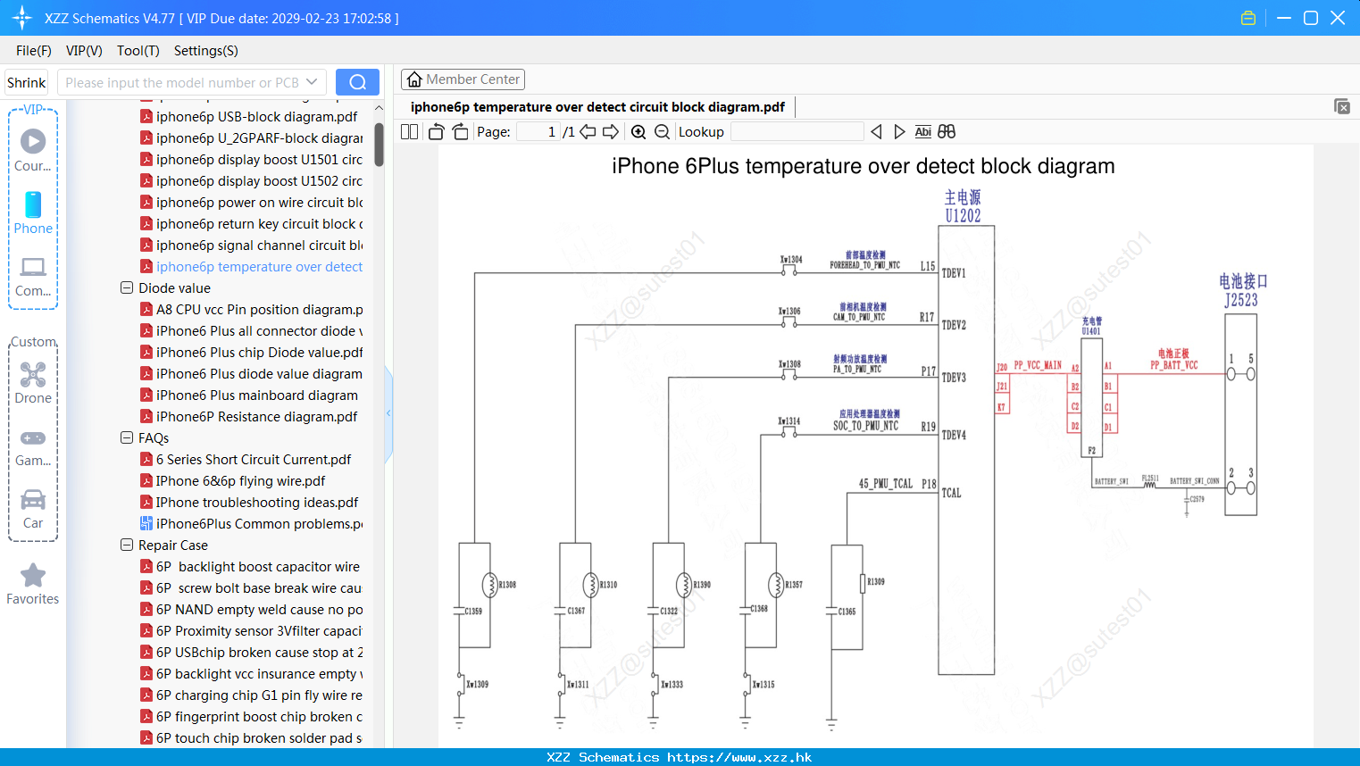Open iphone6p signal channel circuit file
This screenshot has height=766, width=1360.
252,246
